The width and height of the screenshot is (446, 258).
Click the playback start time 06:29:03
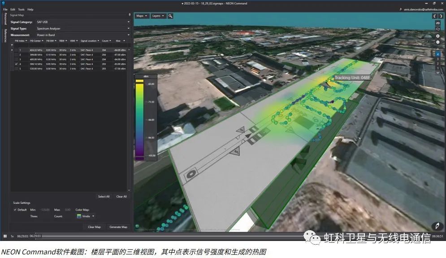pyautogui.click(x=22, y=236)
